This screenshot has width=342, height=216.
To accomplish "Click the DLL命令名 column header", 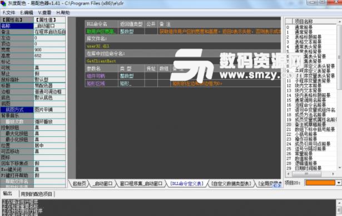I will 101,24.
